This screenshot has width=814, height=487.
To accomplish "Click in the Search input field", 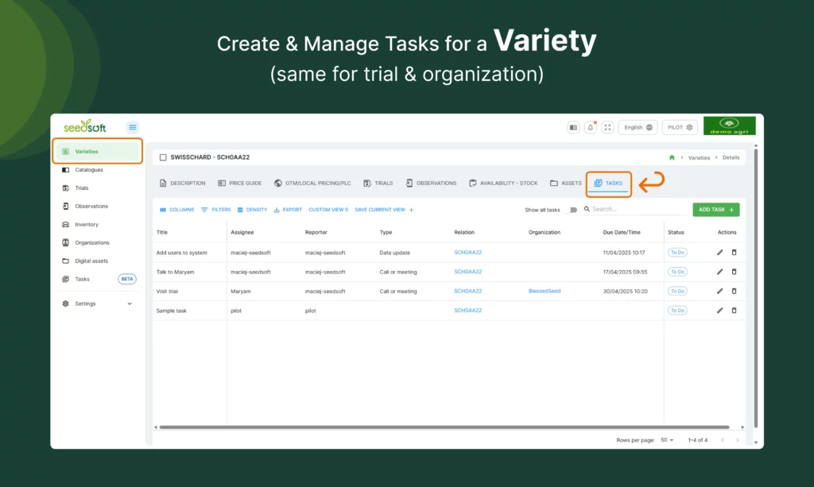I will coord(638,209).
